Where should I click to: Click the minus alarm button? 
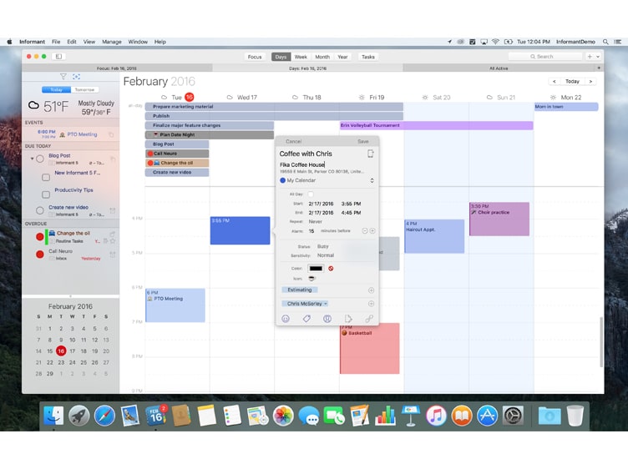click(x=364, y=231)
